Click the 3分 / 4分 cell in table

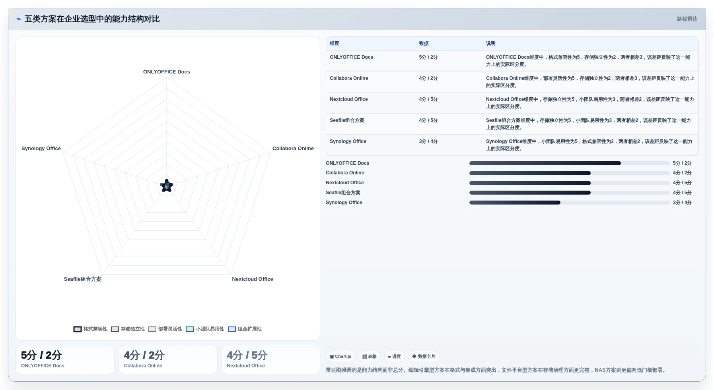[x=428, y=141]
